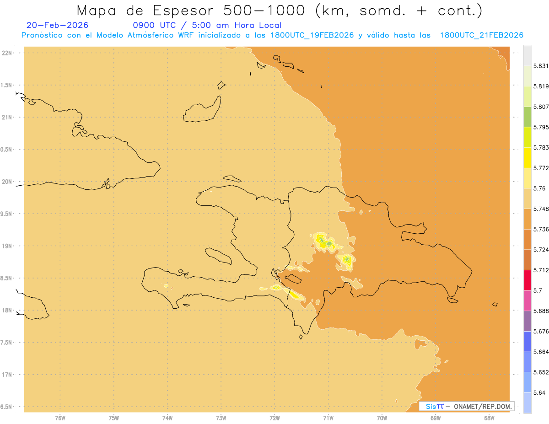
Task: Click the "0900 UTC / 5:00 am Hora Local" time text
Action: click(207, 25)
